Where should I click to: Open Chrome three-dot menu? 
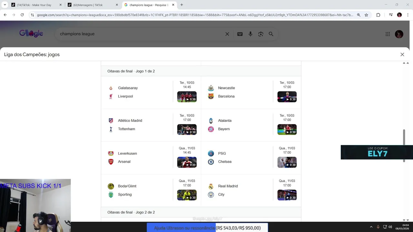coord(408,15)
